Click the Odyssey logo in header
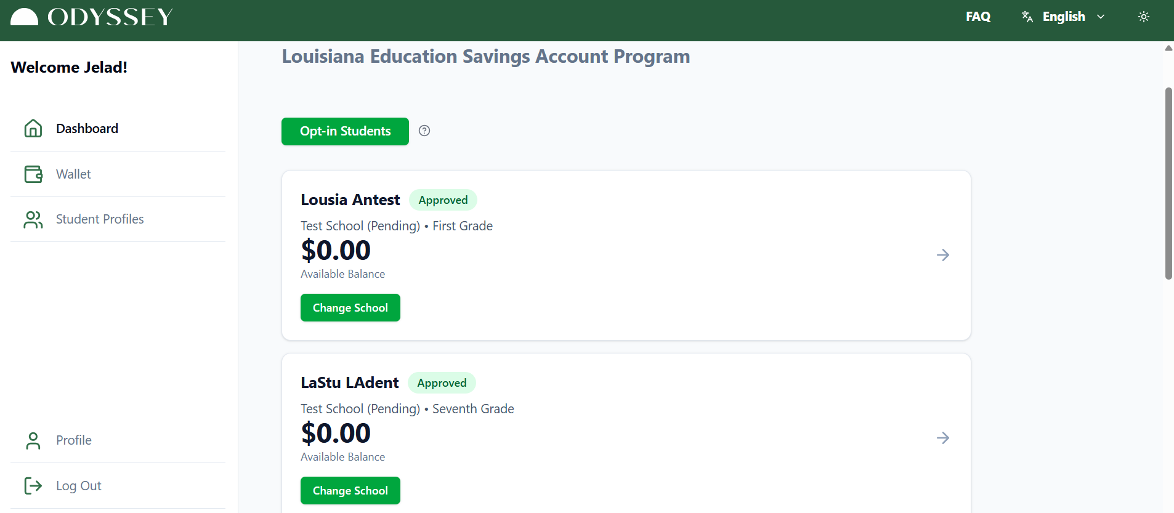Image resolution: width=1174 pixels, height=513 pixels. click(x=92, y=17)
